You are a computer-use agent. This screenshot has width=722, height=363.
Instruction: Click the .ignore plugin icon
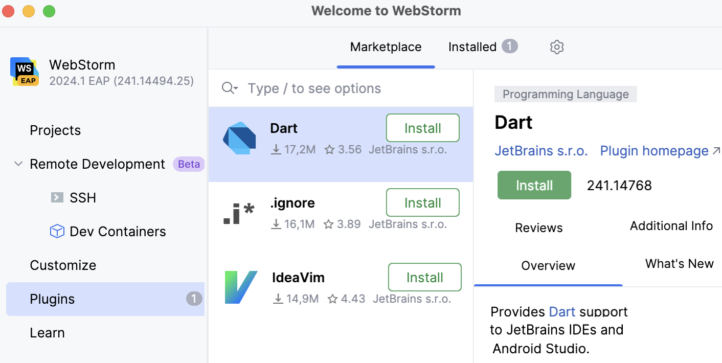[x=238, y=213]
